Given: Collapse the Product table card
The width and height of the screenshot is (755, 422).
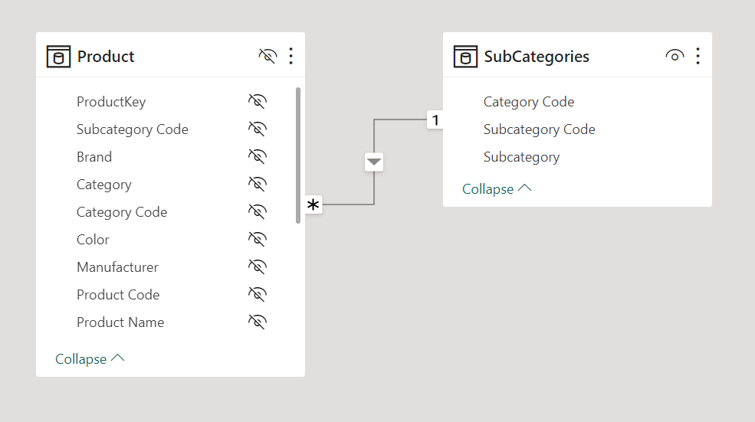Looking at the screenshot, I should [90, 358].
